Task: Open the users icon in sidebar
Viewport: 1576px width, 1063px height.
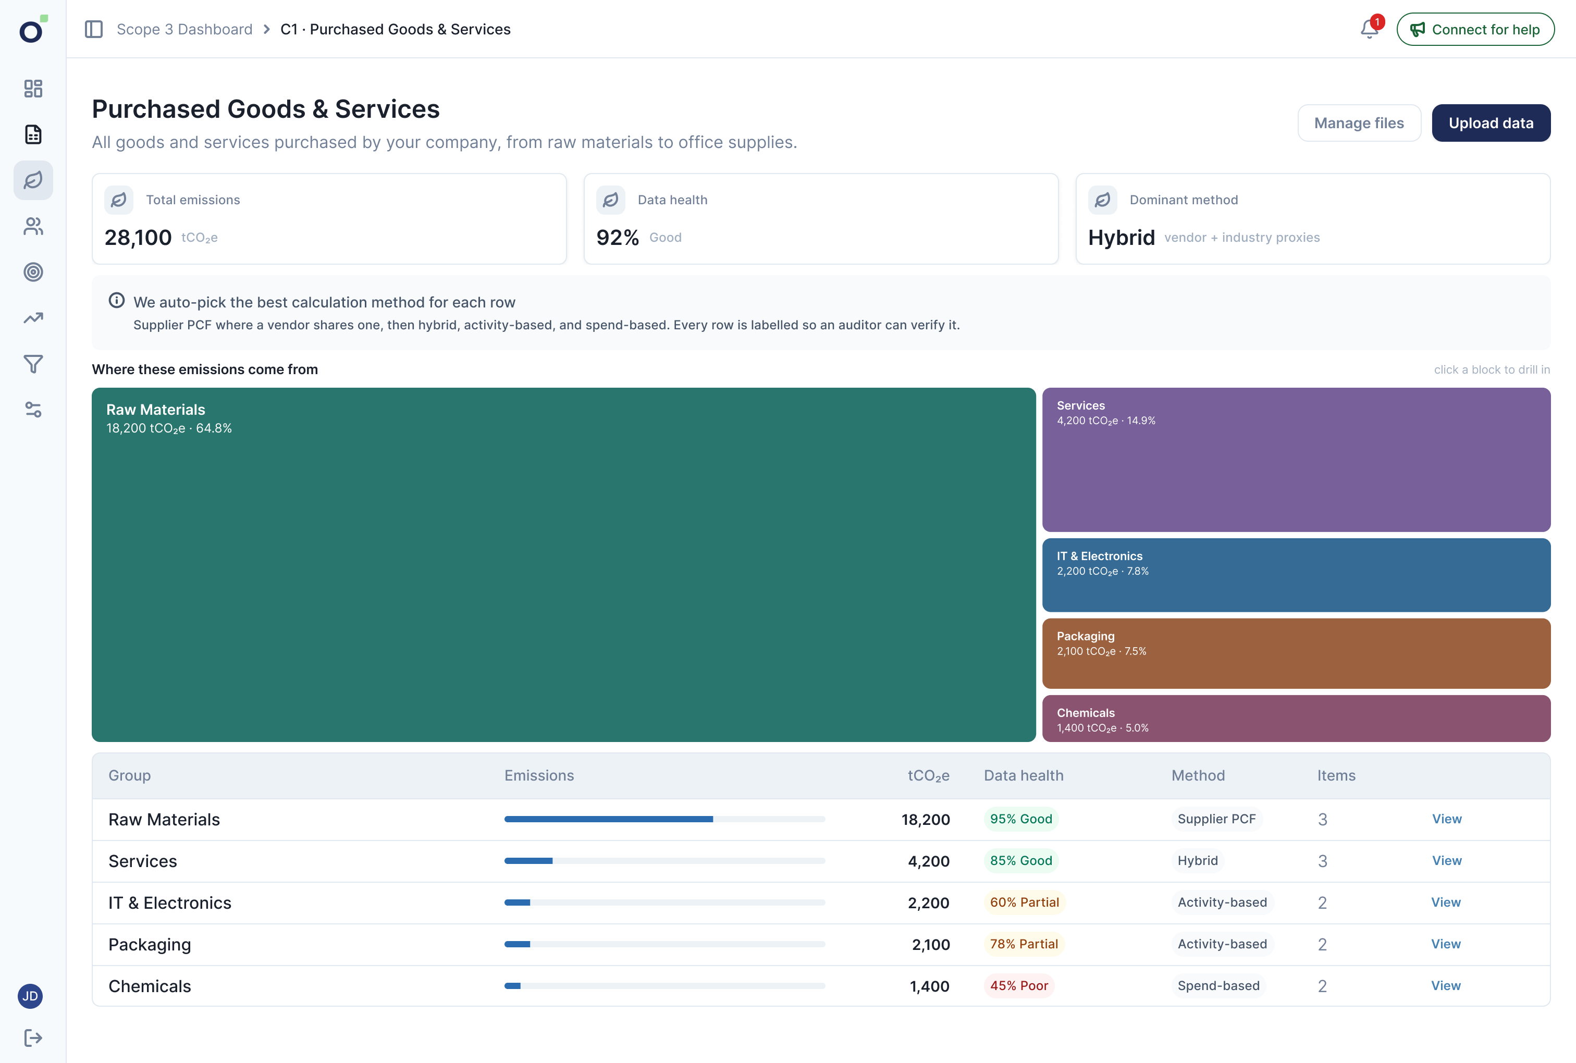Action: click(x=33, y=227)
